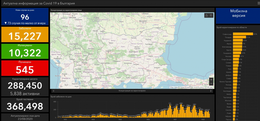
Task: Select the Враца region label
Action: pyautogui.click(x=229, y=104)
